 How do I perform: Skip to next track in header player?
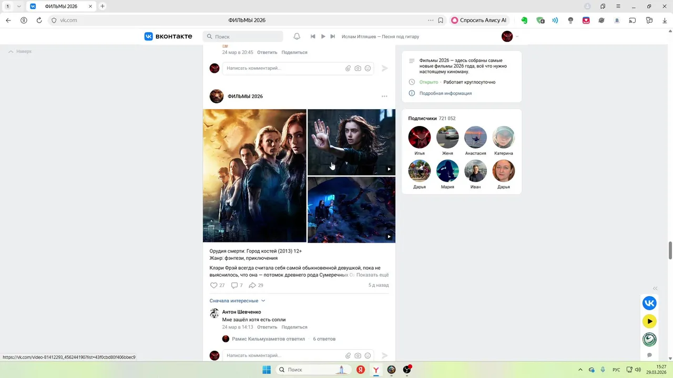pos(332,37)
